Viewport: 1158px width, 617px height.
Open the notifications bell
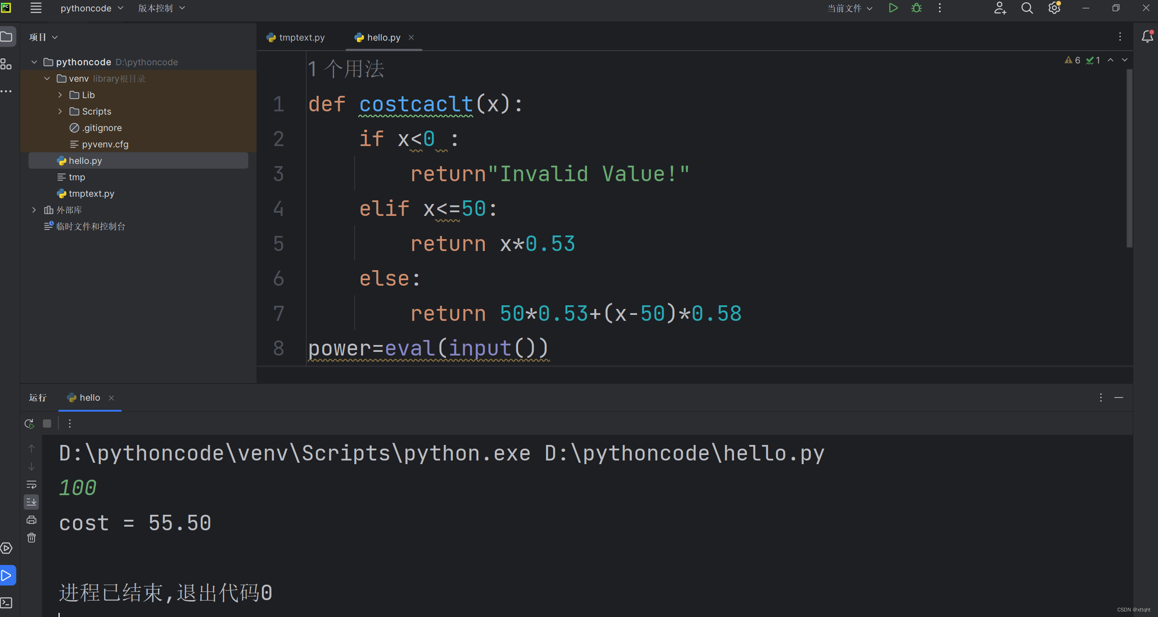(x=1148, y=37)
